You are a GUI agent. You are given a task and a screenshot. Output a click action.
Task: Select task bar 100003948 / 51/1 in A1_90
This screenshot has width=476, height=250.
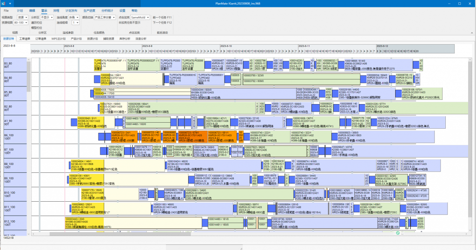click(96, 122)
